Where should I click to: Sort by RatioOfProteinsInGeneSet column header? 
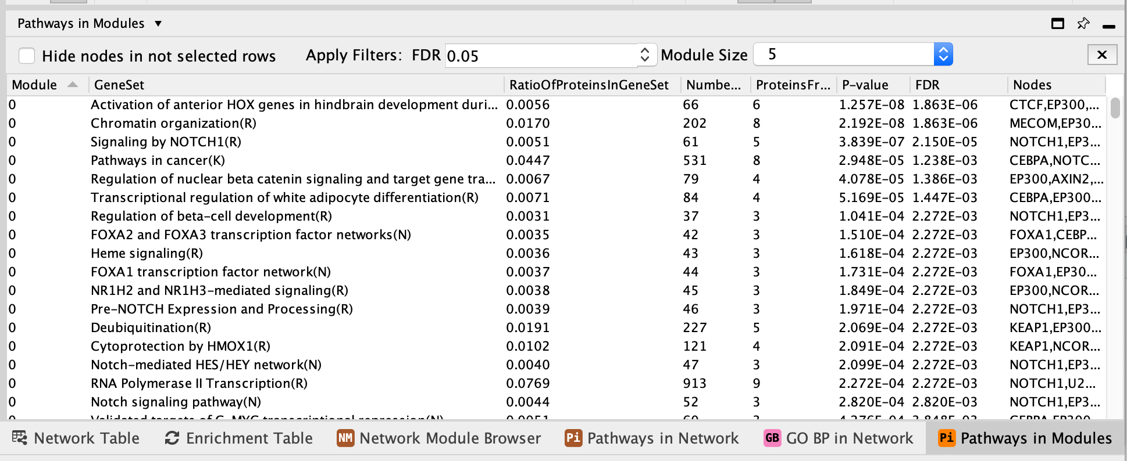point(592,85)
